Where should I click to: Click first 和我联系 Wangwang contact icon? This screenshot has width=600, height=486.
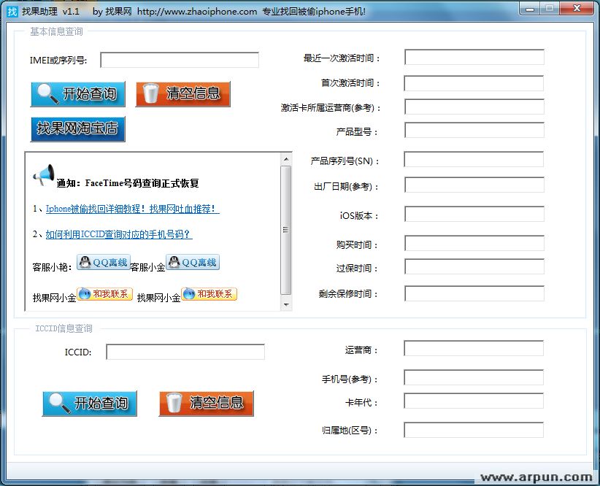[x=105, y=294]
